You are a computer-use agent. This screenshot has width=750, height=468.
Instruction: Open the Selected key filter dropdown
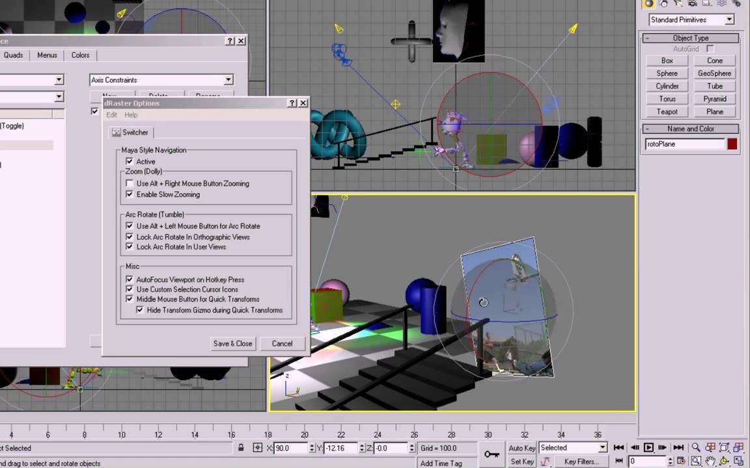pyautogui.click(x=573, y=447)
